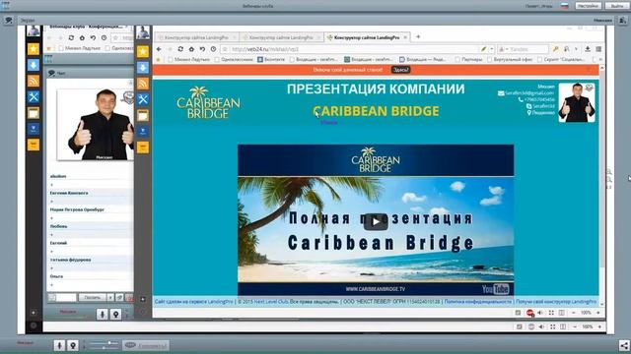Zoom in with plus in inner status bar
The width and height of the screenshot is (631, 354).
pyautogui.click(x=598, y=313)
